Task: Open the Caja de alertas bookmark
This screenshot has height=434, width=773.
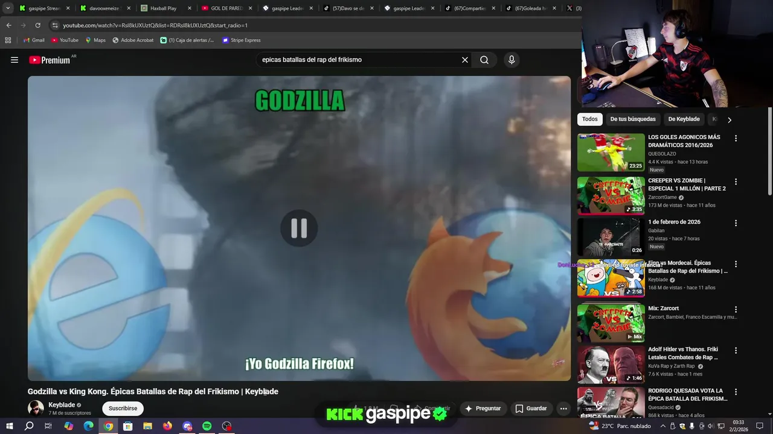Action: (187, 40)
